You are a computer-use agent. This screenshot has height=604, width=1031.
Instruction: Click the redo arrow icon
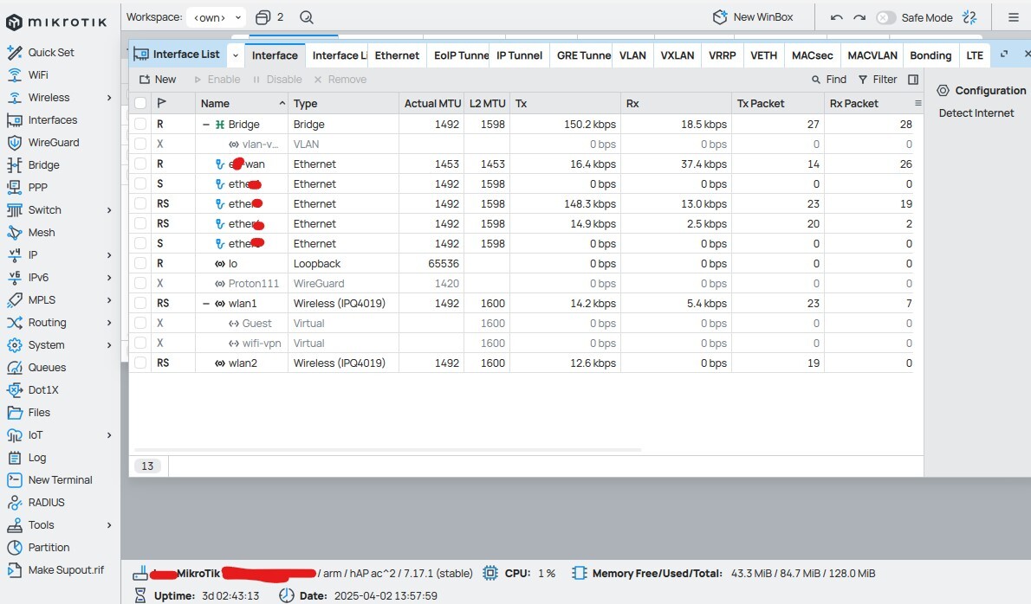click(859, 17)
